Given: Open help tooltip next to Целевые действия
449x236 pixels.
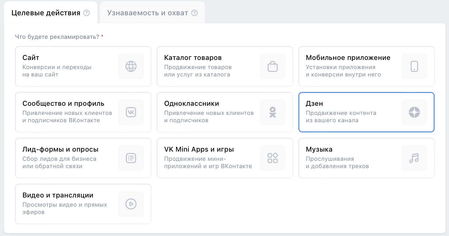Looking at the screenshot, I should (x=86, y=13).
